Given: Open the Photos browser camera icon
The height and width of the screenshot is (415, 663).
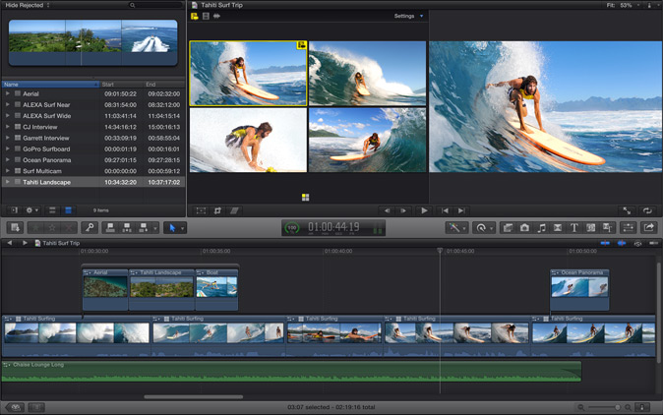Looking at the screenshot, I should pyautogui.click(x=524, y=227).
